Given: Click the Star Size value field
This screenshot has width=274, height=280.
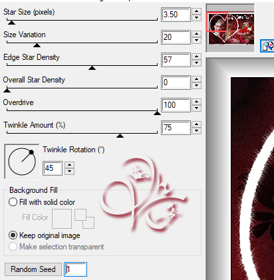Looking at the screenshot, I should click(176, 15).
